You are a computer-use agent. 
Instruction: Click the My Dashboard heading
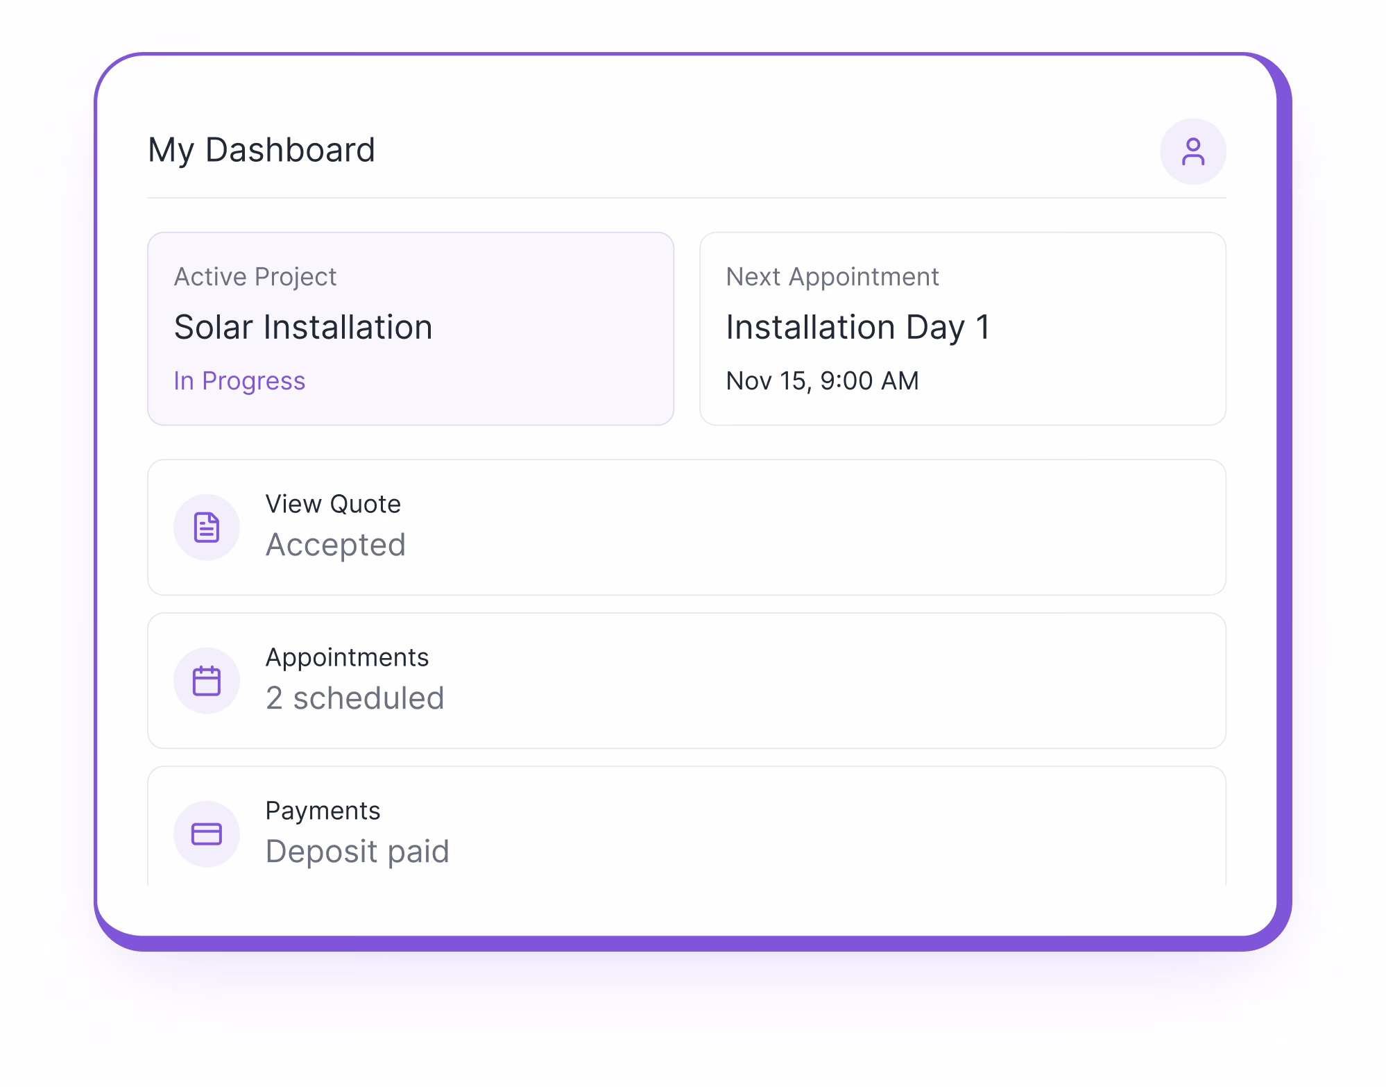click(262, 148)
